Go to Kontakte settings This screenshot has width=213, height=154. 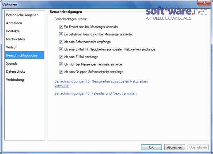pos(25,31)
